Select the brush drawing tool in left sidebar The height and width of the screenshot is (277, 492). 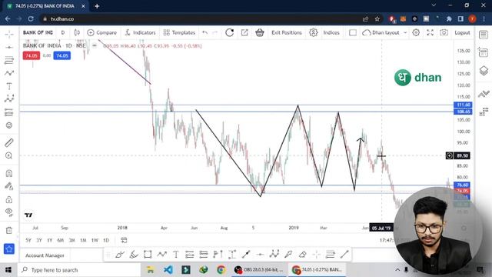point(9,73)
